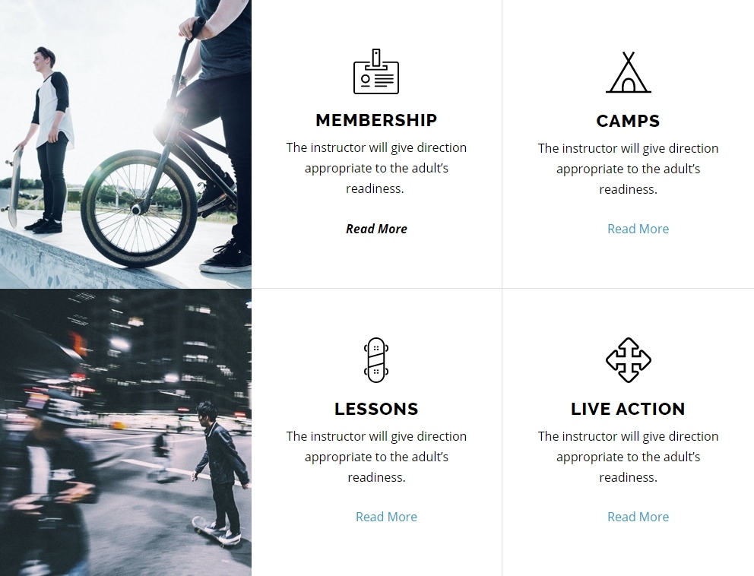Image resolution: width=754 pixels, height=576 pixels.
Task: Click the skateboard icon above Lessons
Action: pos(376,359)
